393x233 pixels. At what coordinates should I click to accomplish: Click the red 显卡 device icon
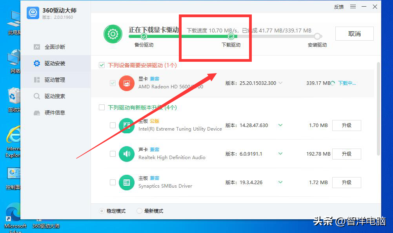coord(127,83)
